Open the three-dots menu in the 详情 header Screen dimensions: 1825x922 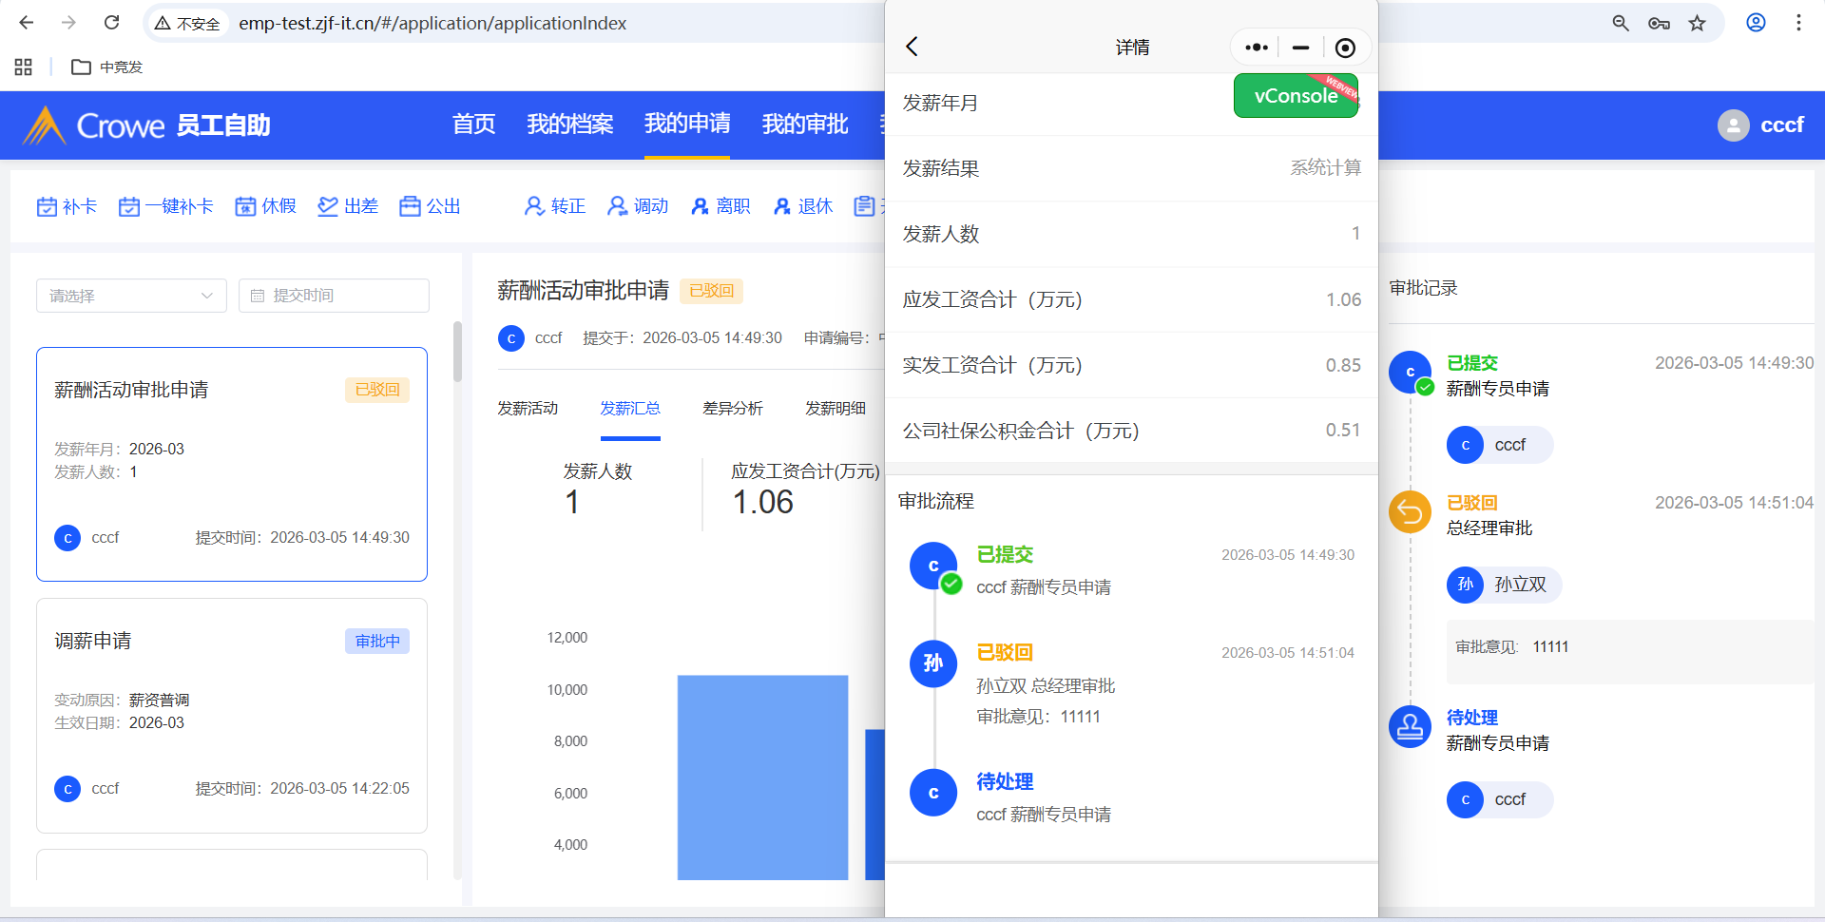pyautogui.click(x=1256, y=48)
